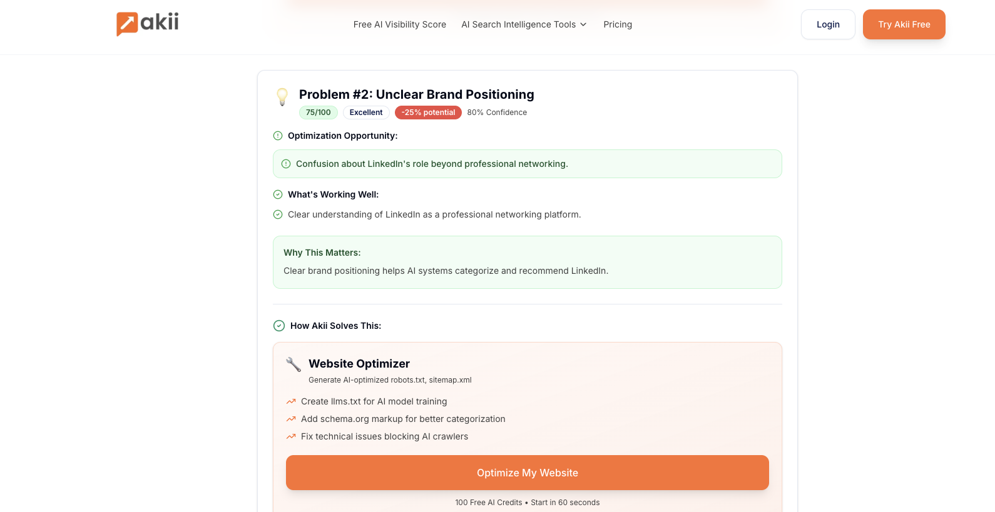Click the checkmark icon beside What's Working Well
The width and height of the screenshot is (995, 512).
pos(277,194)
